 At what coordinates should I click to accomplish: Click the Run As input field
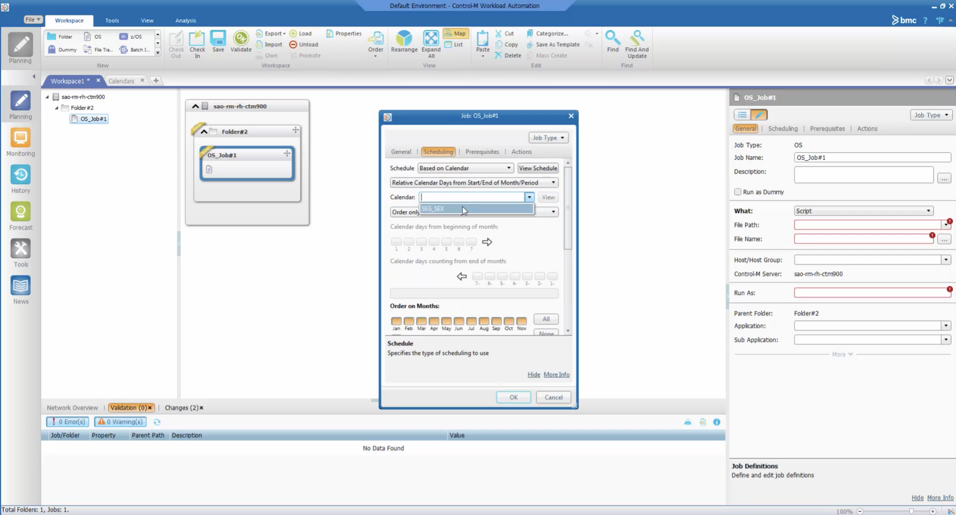[x=872, y=293]
